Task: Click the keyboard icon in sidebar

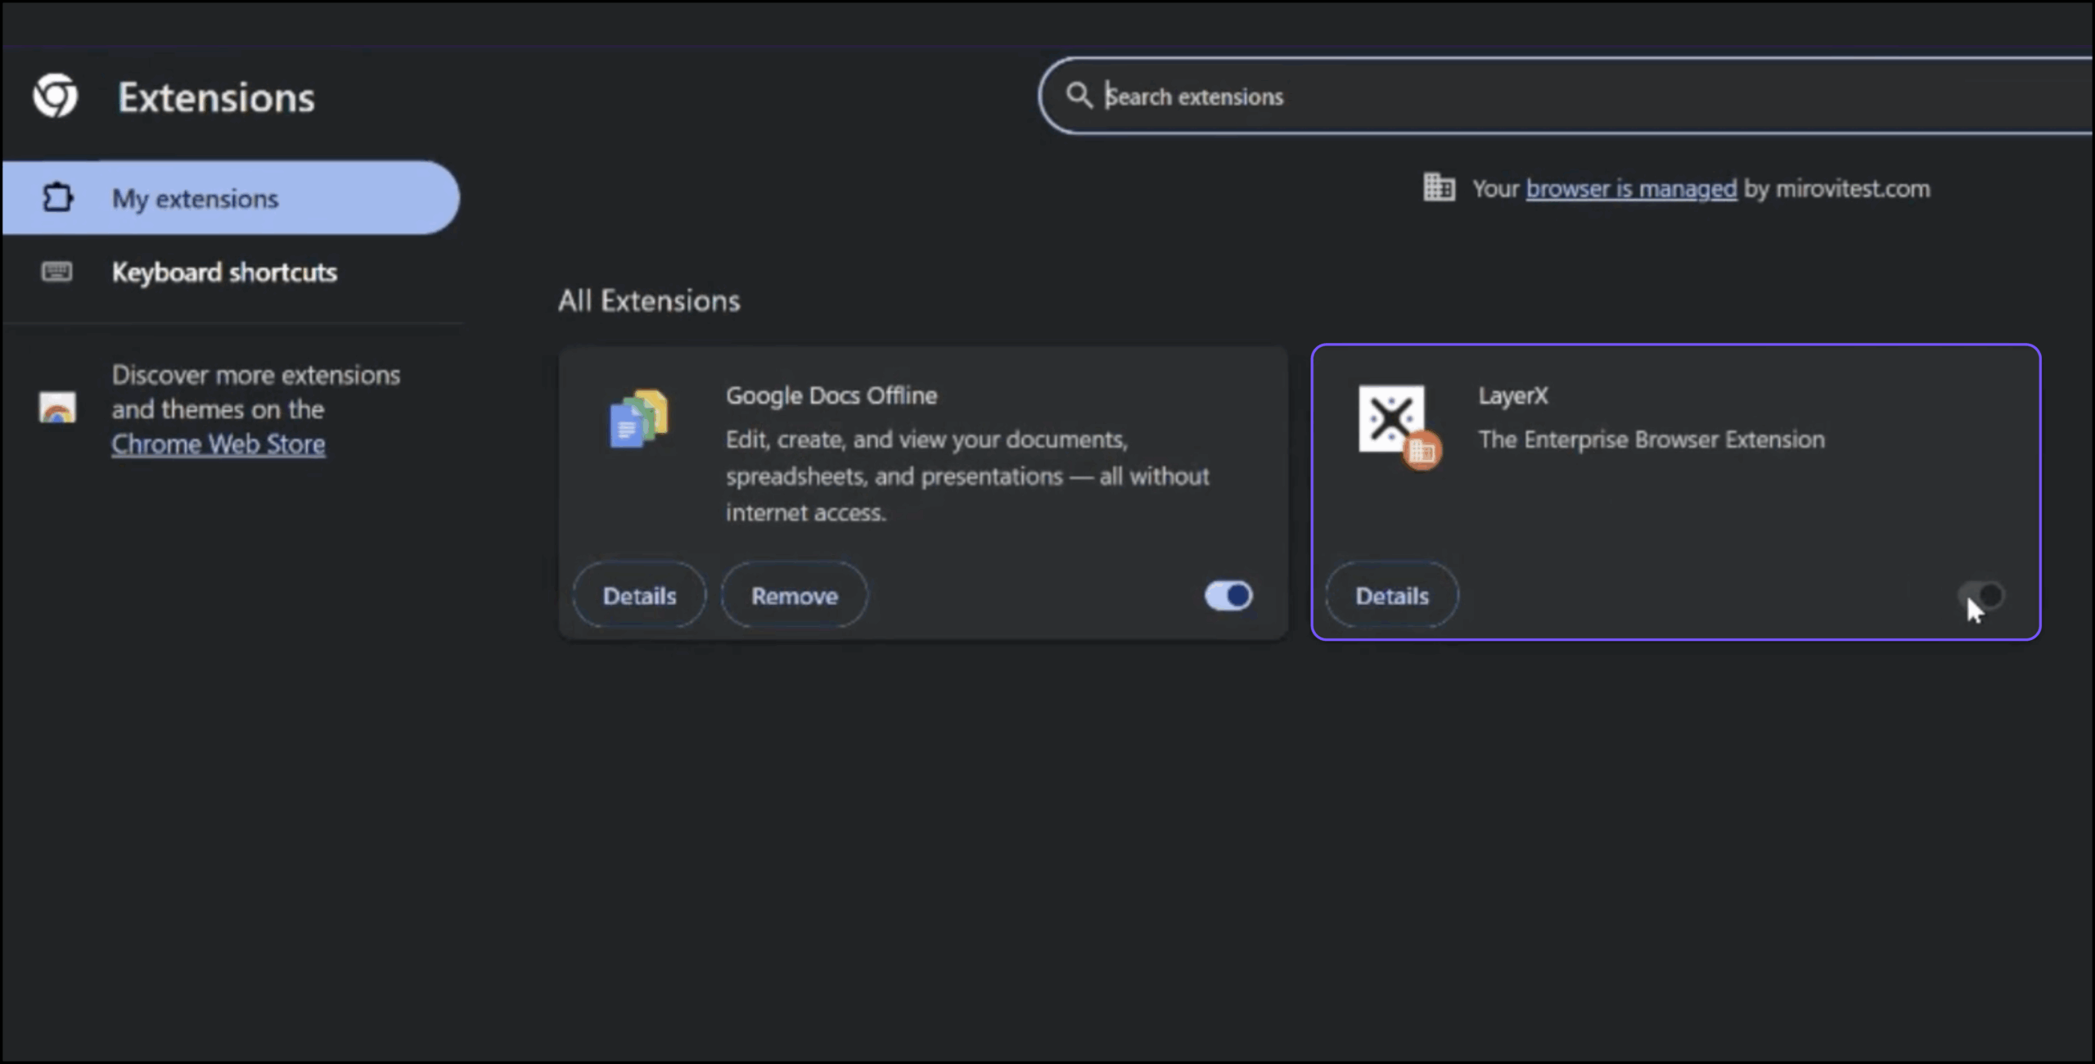Action: pos(56,272)
